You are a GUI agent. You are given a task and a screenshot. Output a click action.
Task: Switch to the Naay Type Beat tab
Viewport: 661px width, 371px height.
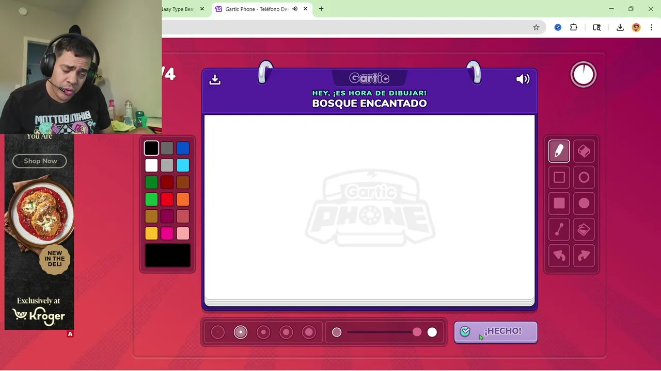(178, 9)
